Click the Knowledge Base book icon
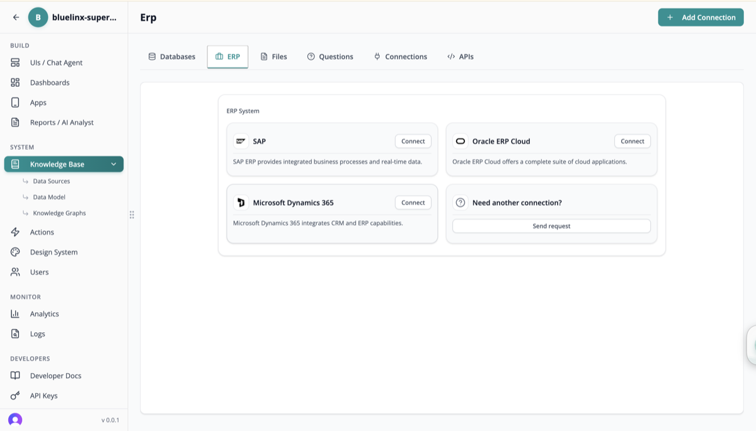The width and height of the screenshot is (756, 431). coord(15,164)
